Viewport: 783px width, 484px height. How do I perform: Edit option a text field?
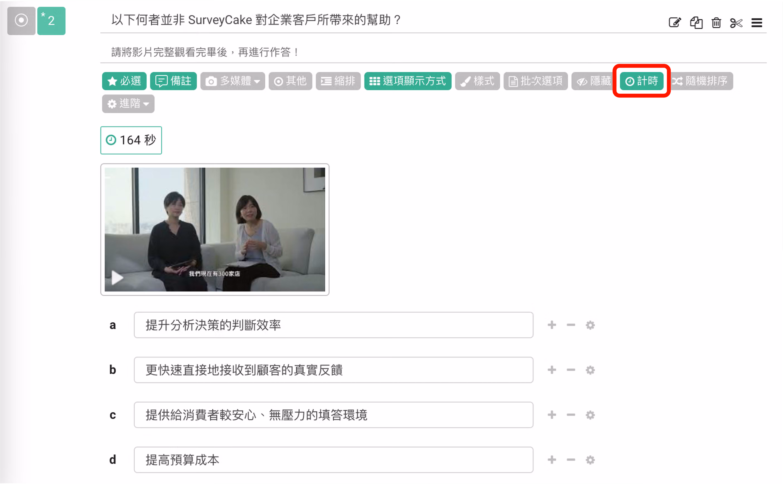[x=333, y=325]
